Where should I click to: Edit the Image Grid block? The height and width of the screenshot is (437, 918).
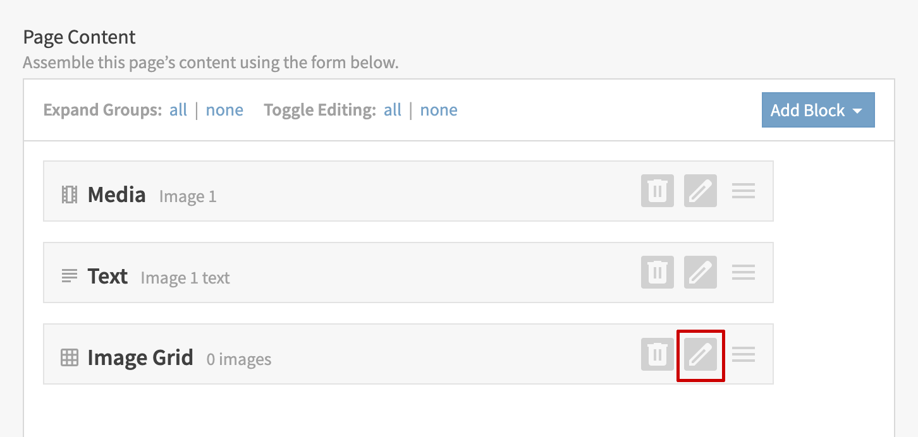701,355
